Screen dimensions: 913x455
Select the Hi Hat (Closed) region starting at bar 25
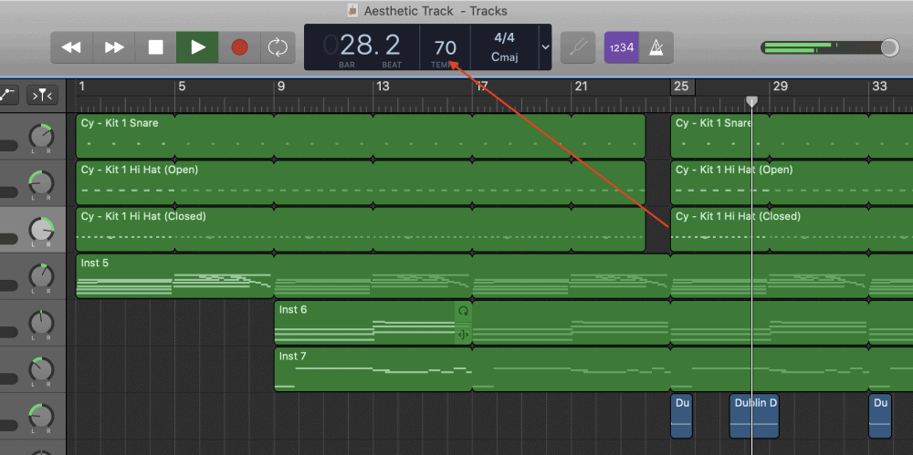pos(792,229)
